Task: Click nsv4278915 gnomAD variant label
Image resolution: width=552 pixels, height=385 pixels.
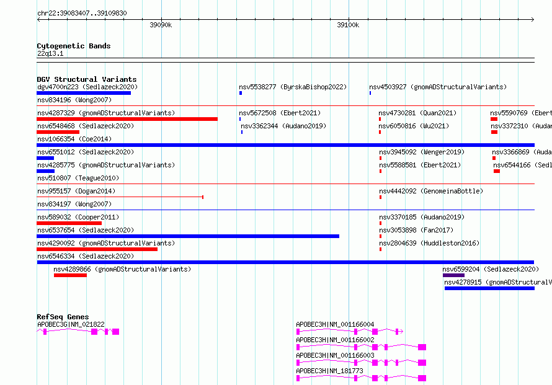Action: point(498,282)
